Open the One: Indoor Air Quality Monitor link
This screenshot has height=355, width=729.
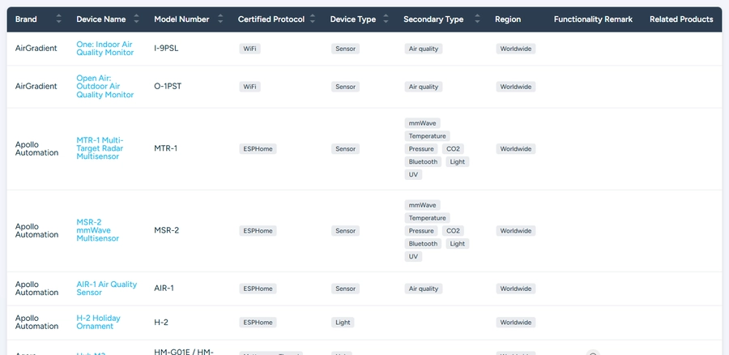104,49
